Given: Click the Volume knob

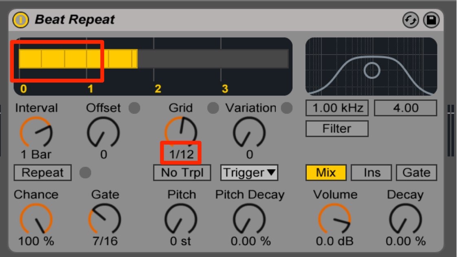Looking at the screenshot, I should click(334, 219).
